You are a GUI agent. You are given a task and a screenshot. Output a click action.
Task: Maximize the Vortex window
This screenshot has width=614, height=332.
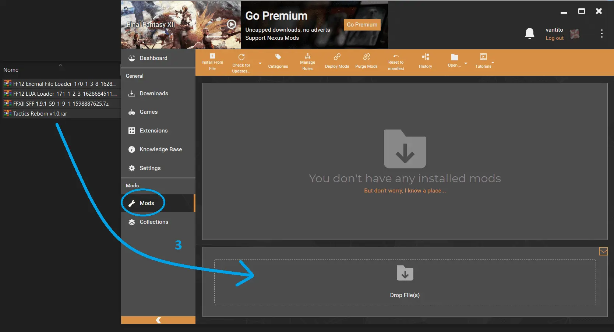pos(582,11)
